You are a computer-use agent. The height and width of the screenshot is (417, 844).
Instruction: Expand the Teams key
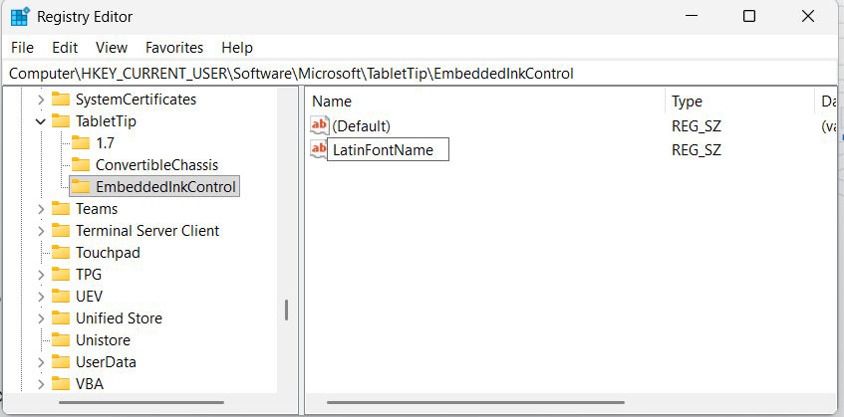point(41,209)
